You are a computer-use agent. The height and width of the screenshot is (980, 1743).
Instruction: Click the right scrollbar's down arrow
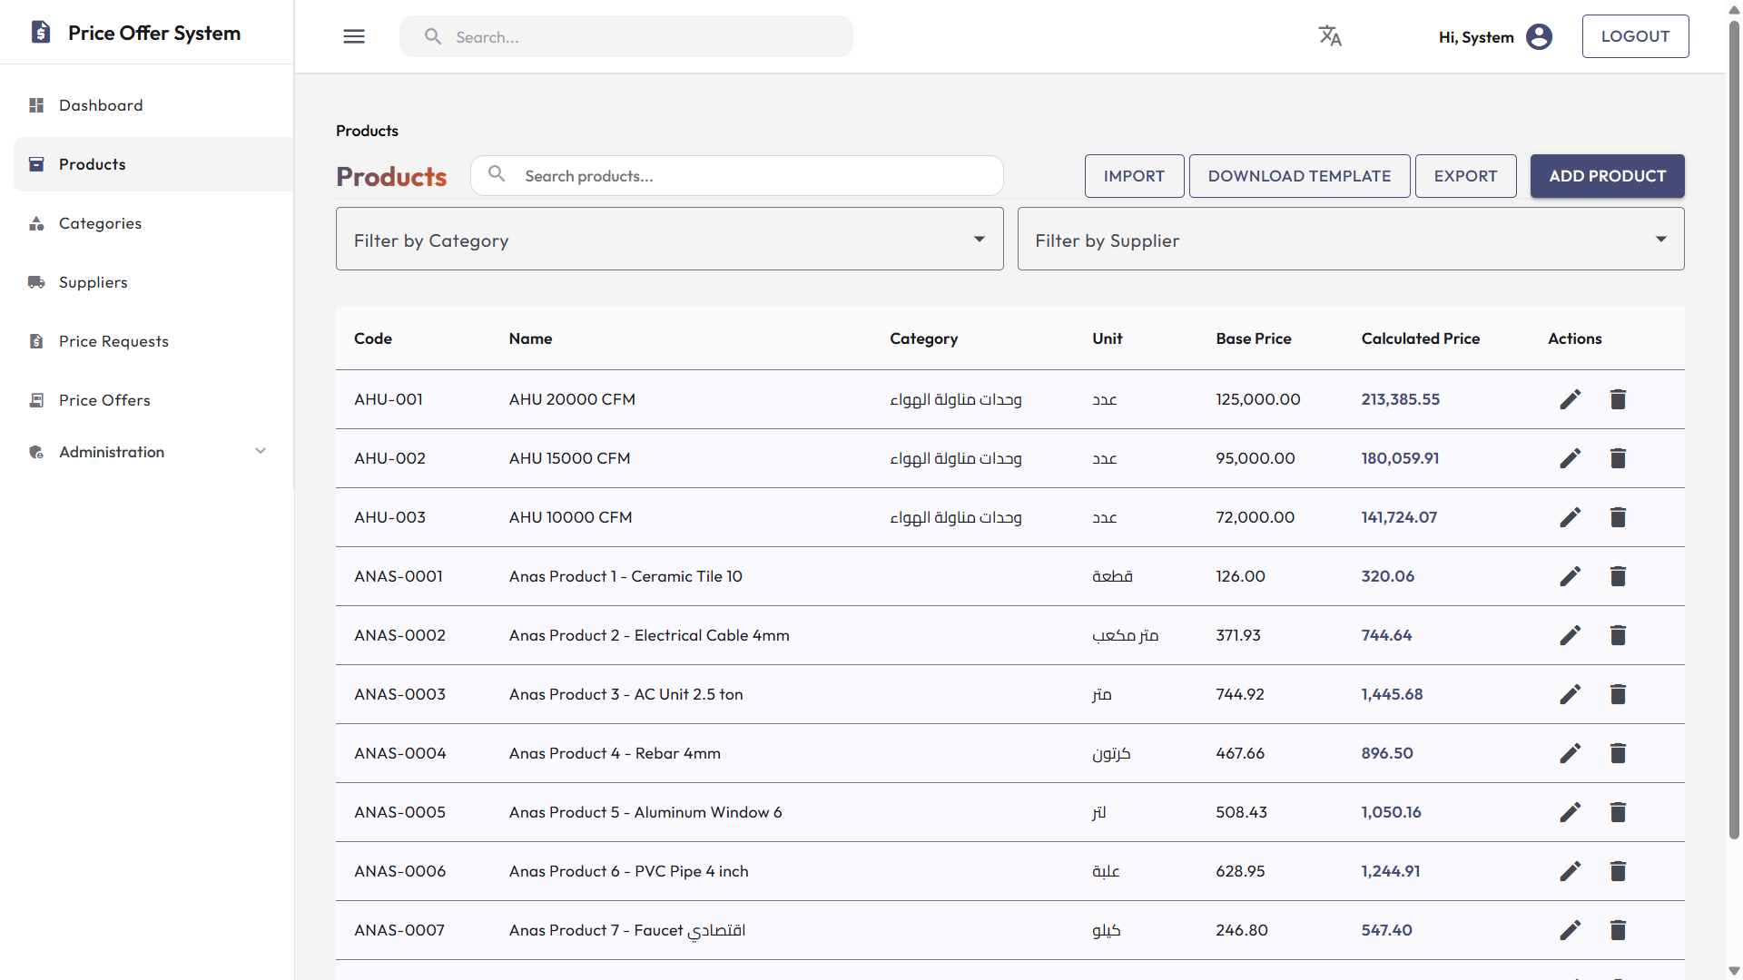[1734, 969]
